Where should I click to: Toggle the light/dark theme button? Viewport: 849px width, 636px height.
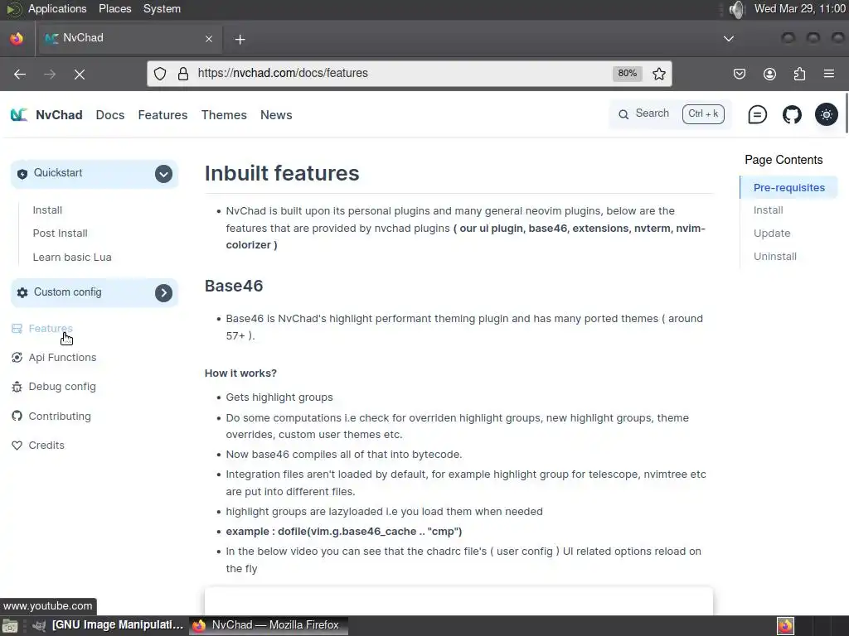pos(827,114)
